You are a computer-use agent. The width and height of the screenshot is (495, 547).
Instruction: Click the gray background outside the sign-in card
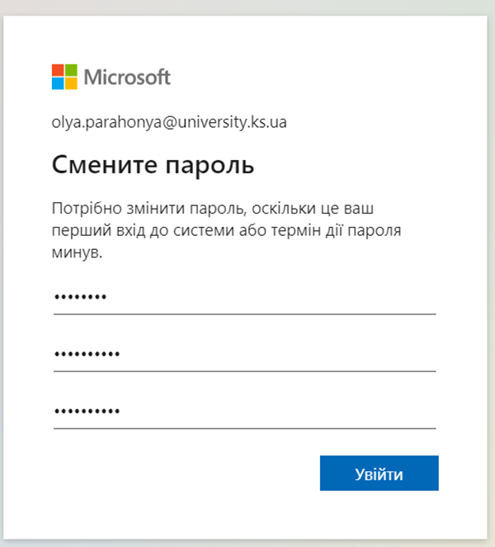[x=244, y=7]
